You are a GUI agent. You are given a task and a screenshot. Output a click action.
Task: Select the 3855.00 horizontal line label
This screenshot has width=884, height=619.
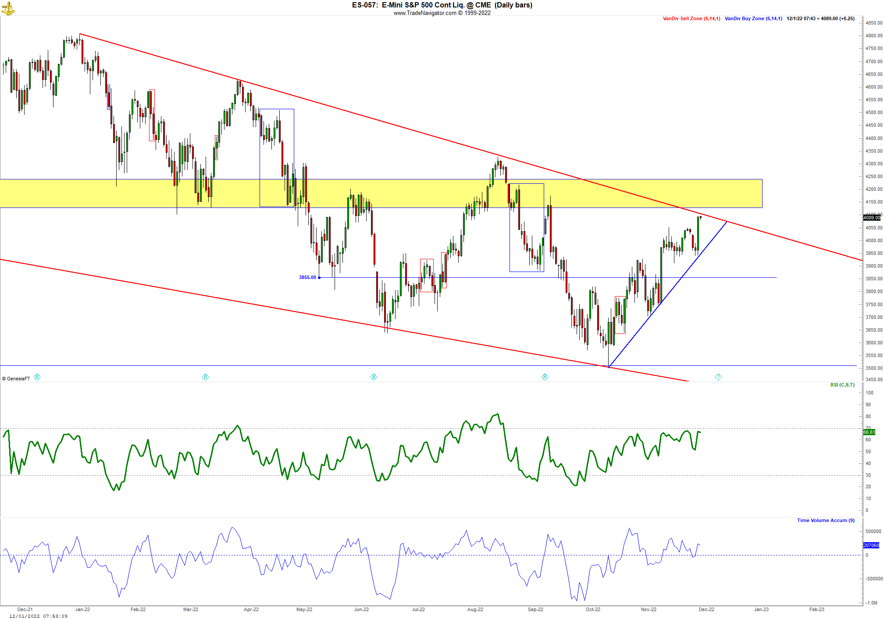pyautogui.click(x=307, y=277)
